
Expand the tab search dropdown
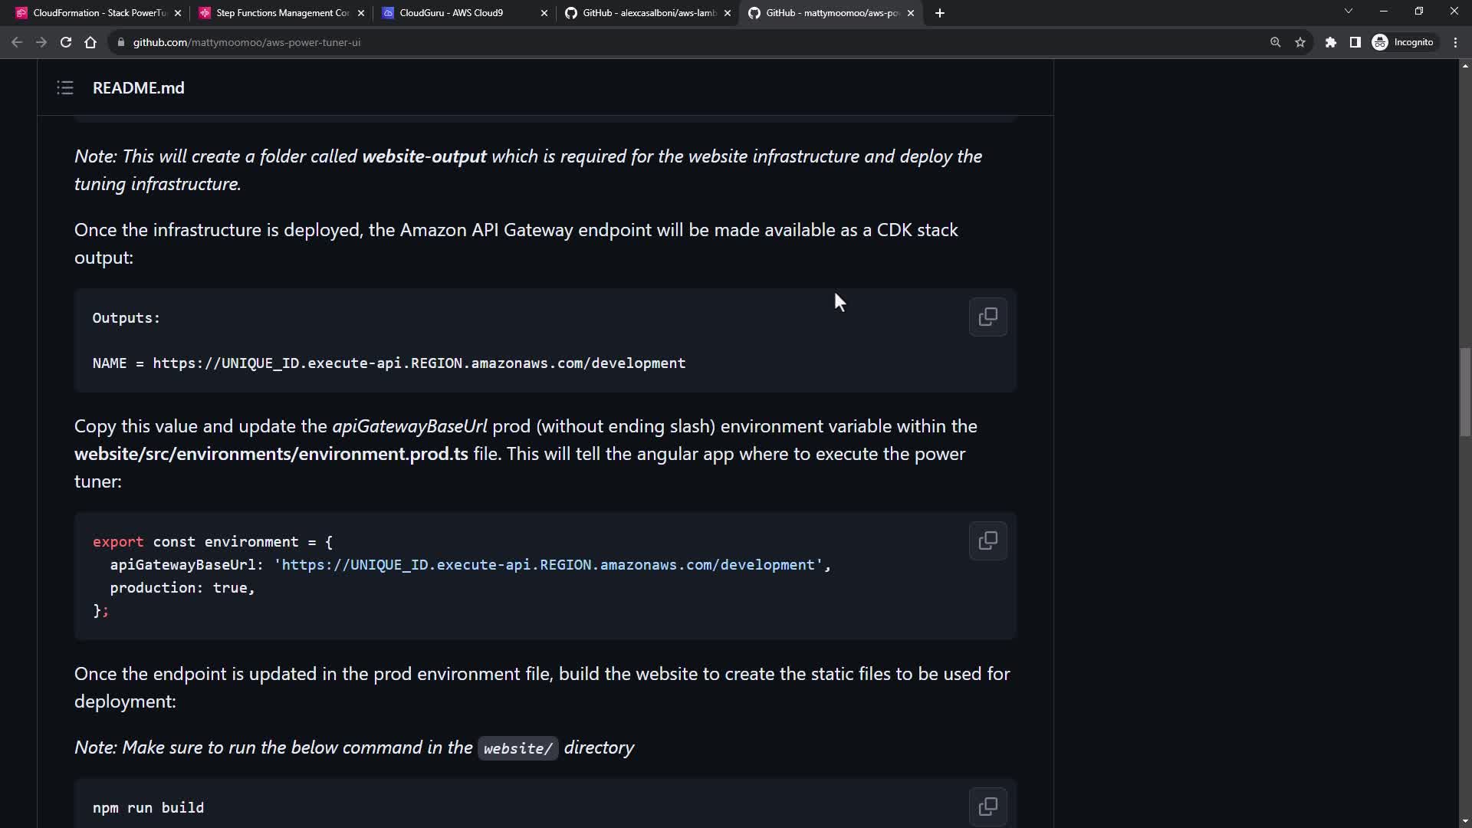(1348, 11)
